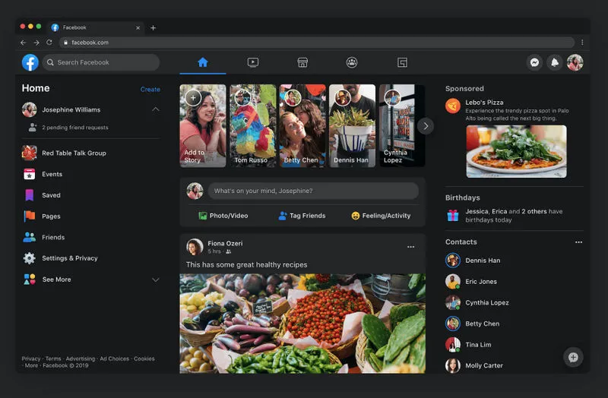This screenshot has width=608, height=398.
Task: Open the Marketplace tab icon
Action: (302, 62)
